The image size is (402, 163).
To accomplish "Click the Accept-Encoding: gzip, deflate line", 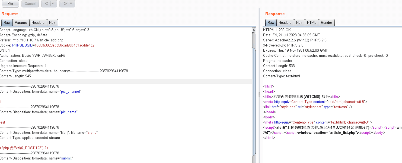I will pos(24,35).
